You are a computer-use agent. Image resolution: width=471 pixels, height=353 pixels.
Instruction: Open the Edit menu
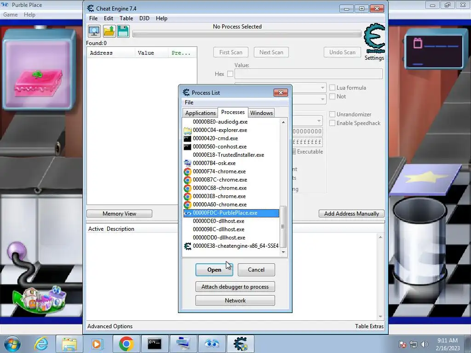coord(109,18)
